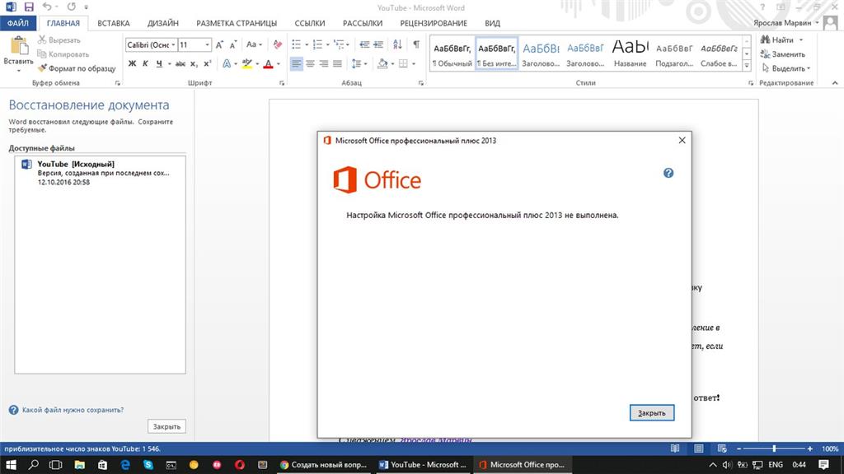Open the Windows action center notifications
Screen dimensions: 844x474
[823, 464]
